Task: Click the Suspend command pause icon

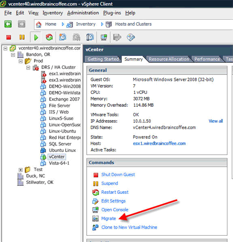Action: pos(96,184)
